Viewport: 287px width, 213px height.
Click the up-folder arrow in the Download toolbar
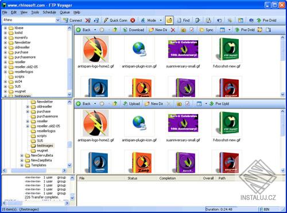coord(115,30)
